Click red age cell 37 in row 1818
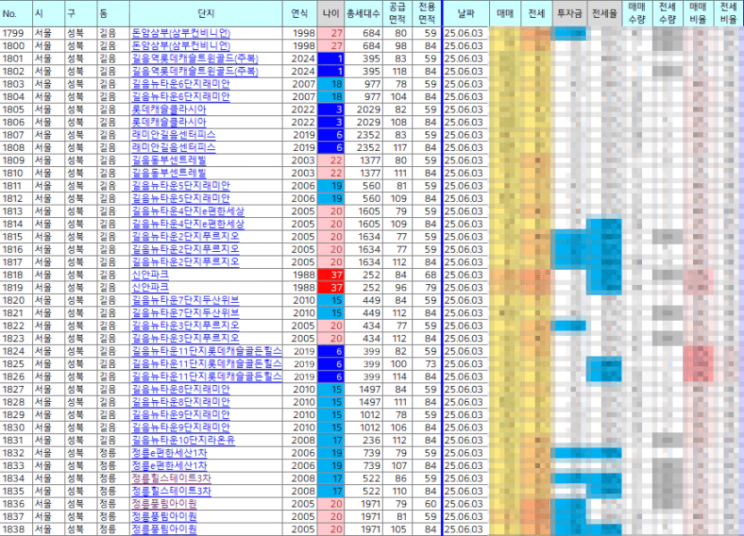The image size is (744, 536). pyautogui.click(x=331, y=275)
